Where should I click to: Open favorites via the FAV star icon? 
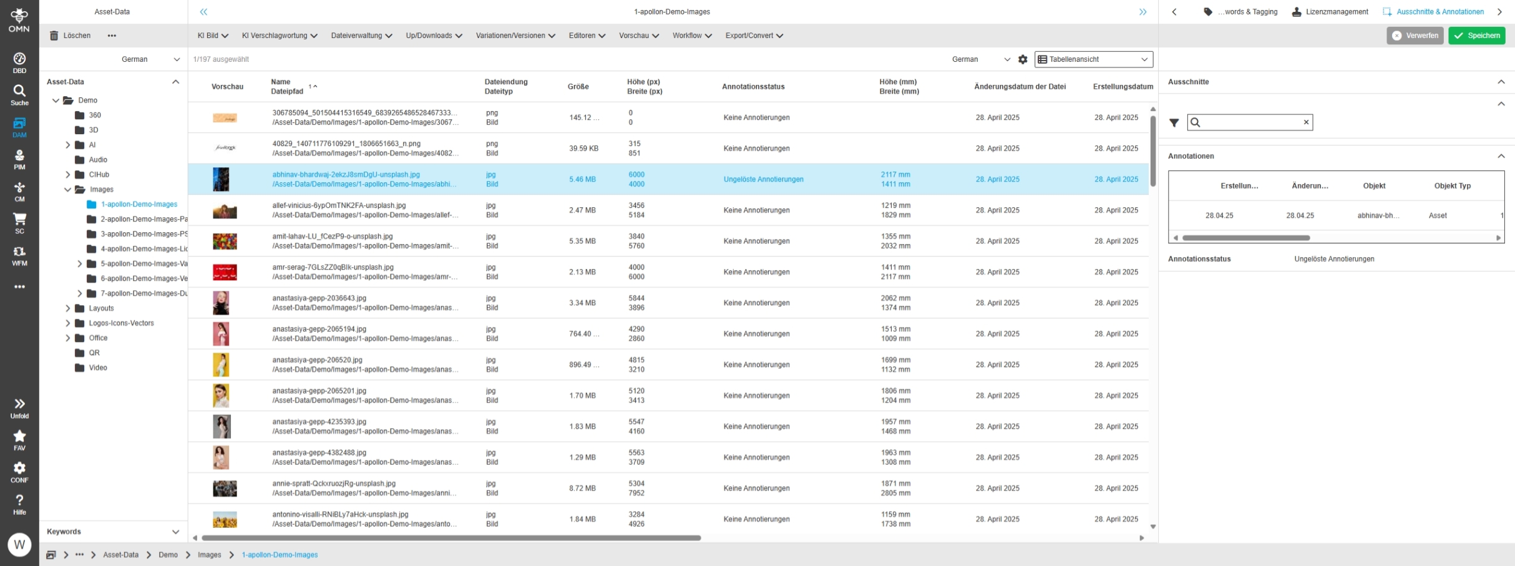[x=19, y=439]
